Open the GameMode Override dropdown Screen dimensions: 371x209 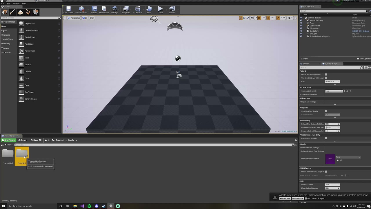pos(334,91)
